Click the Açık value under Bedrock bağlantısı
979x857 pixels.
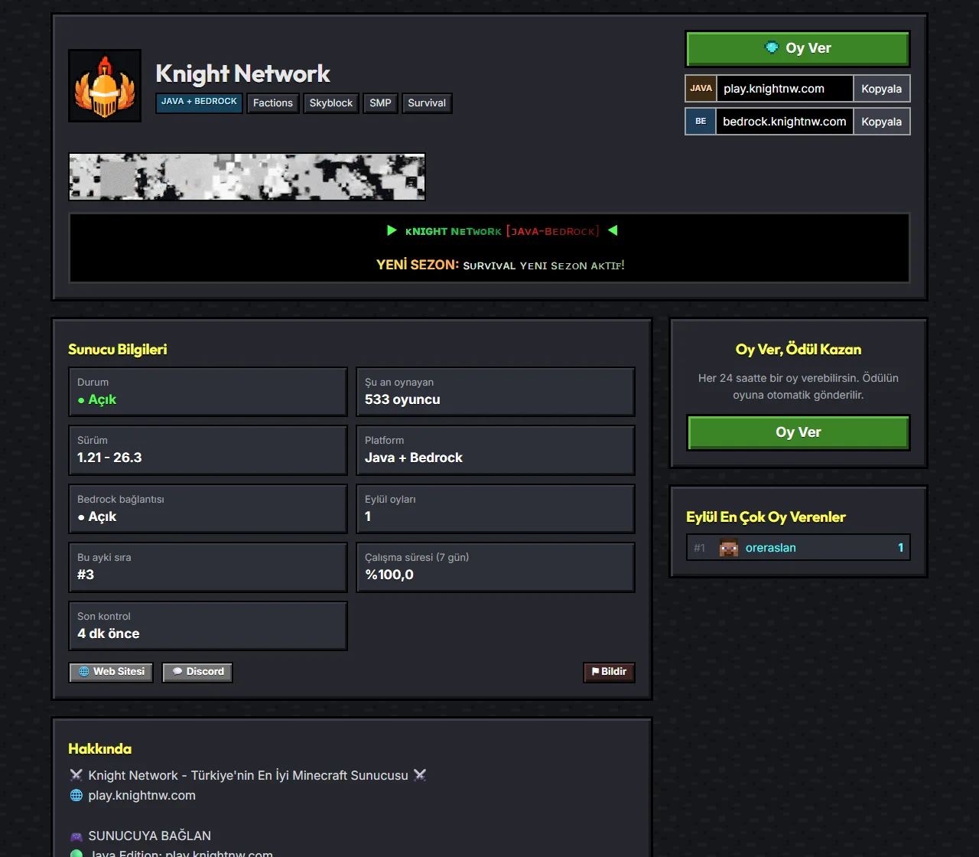(x=97, y=516)
